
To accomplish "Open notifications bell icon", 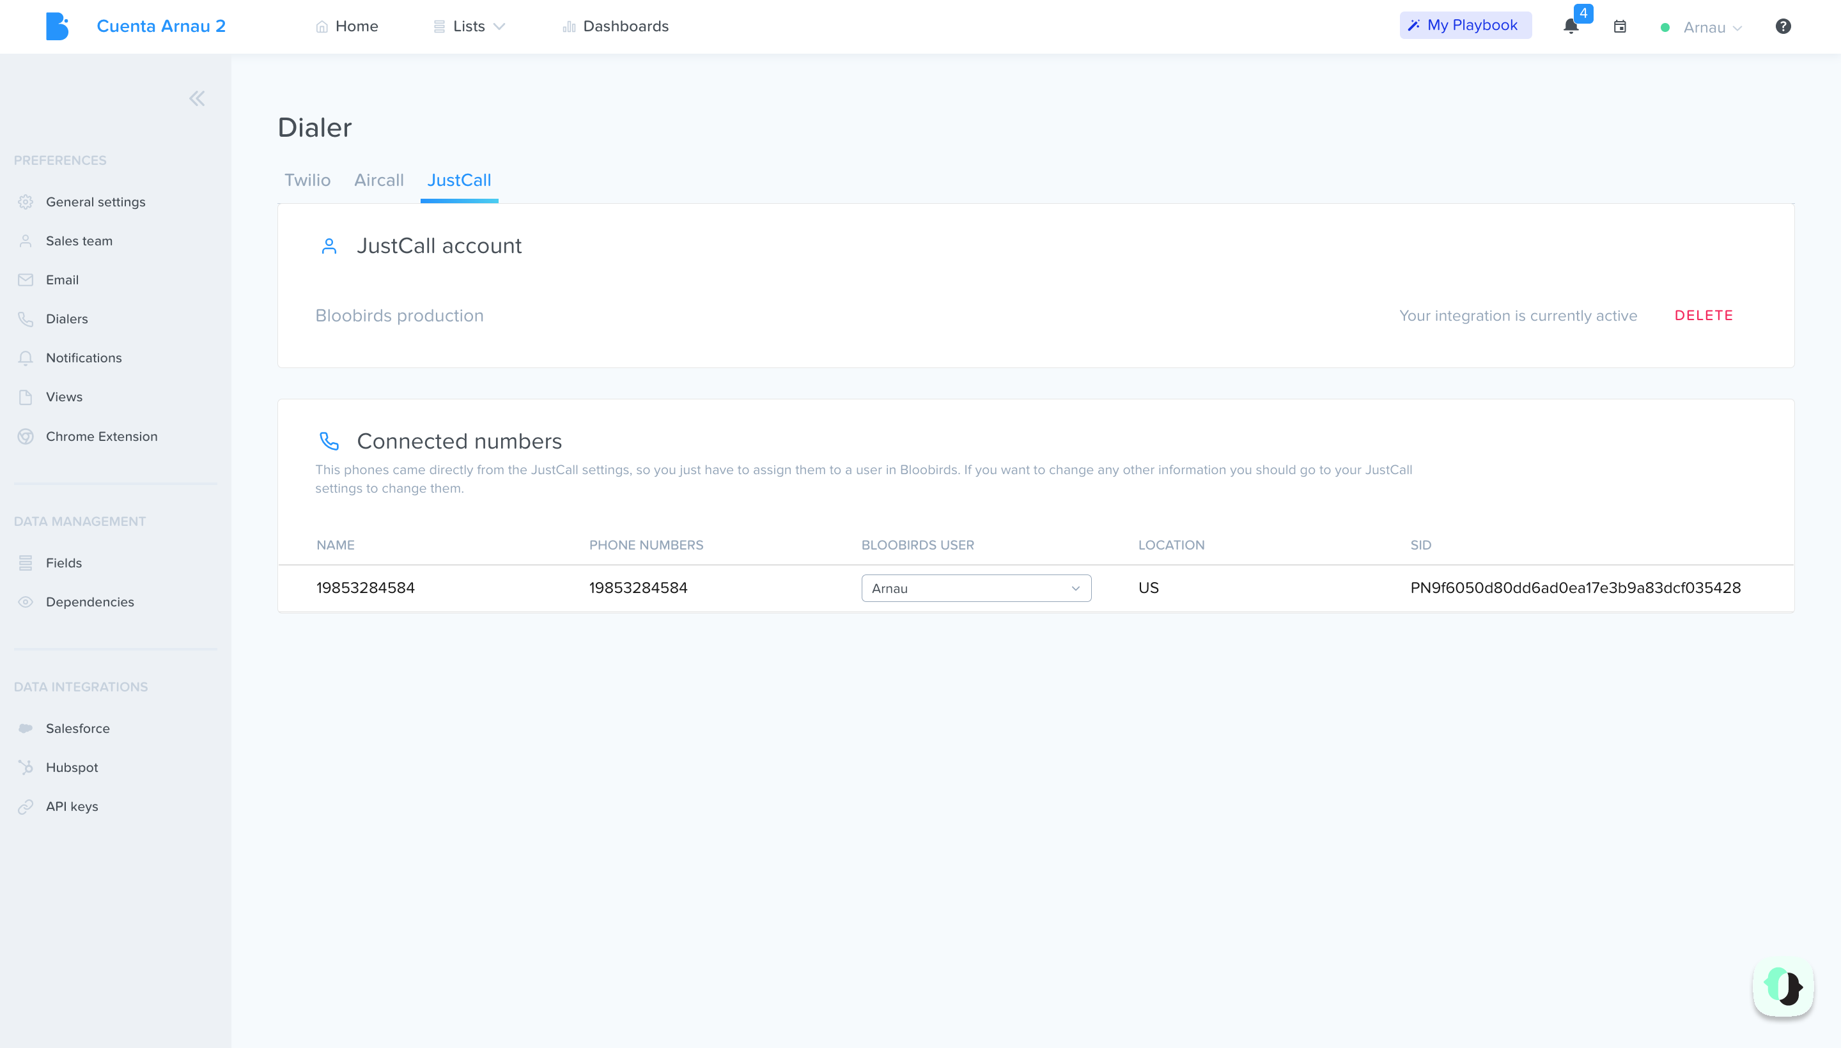I will click(x=1571, y=27).
